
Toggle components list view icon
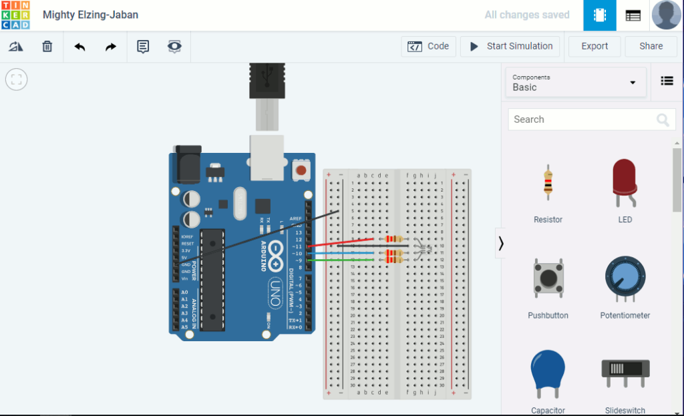tap(667, 81)
